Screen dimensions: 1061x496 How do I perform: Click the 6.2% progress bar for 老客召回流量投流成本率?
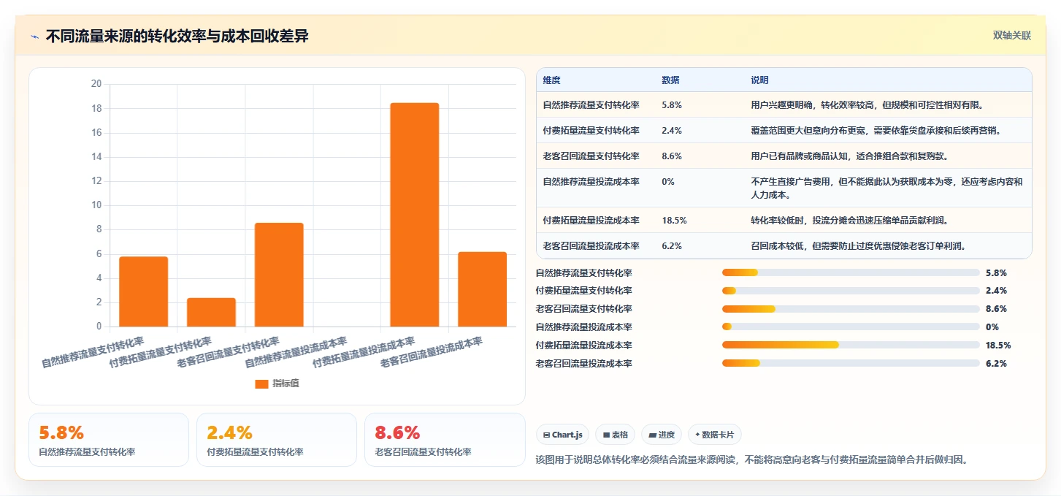click(x=851, y=363)
